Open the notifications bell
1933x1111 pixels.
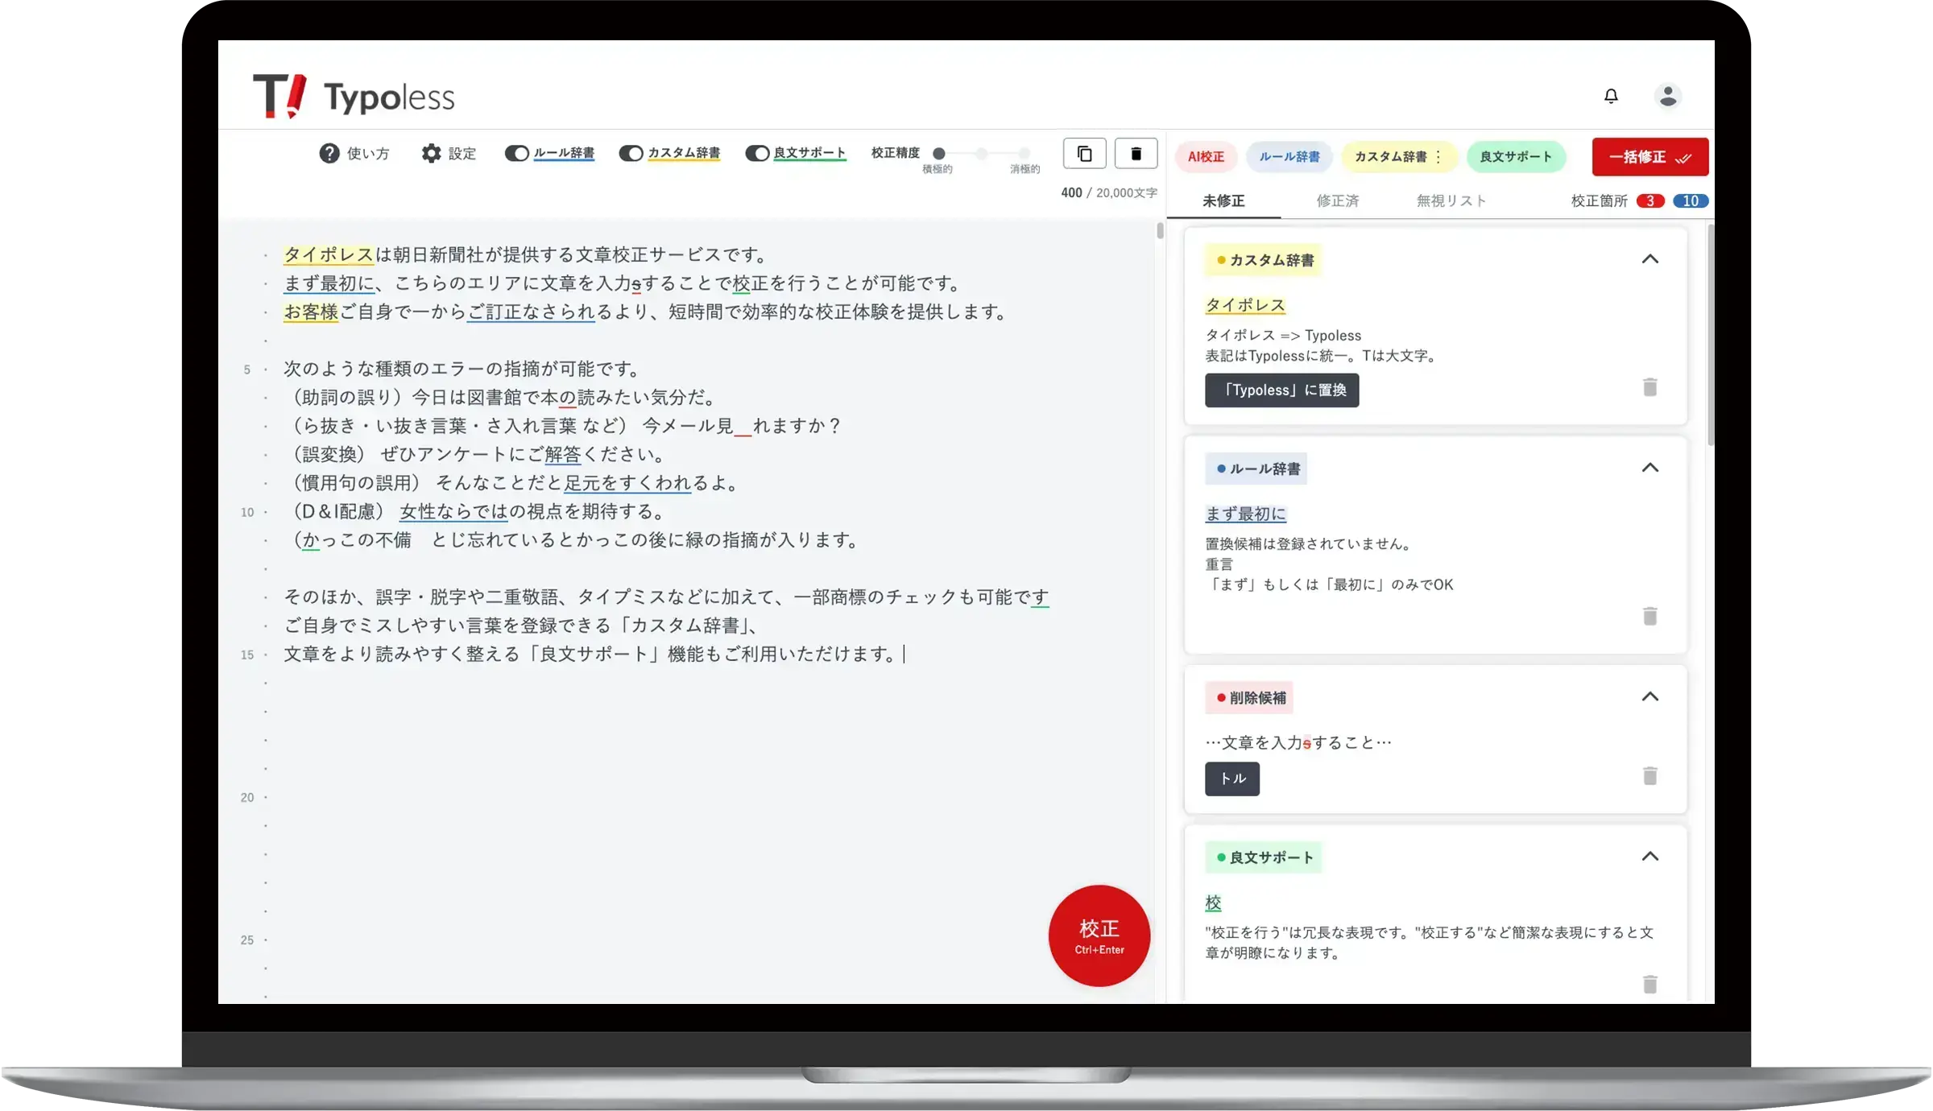pyautogui.click(x=1610, y=96)
